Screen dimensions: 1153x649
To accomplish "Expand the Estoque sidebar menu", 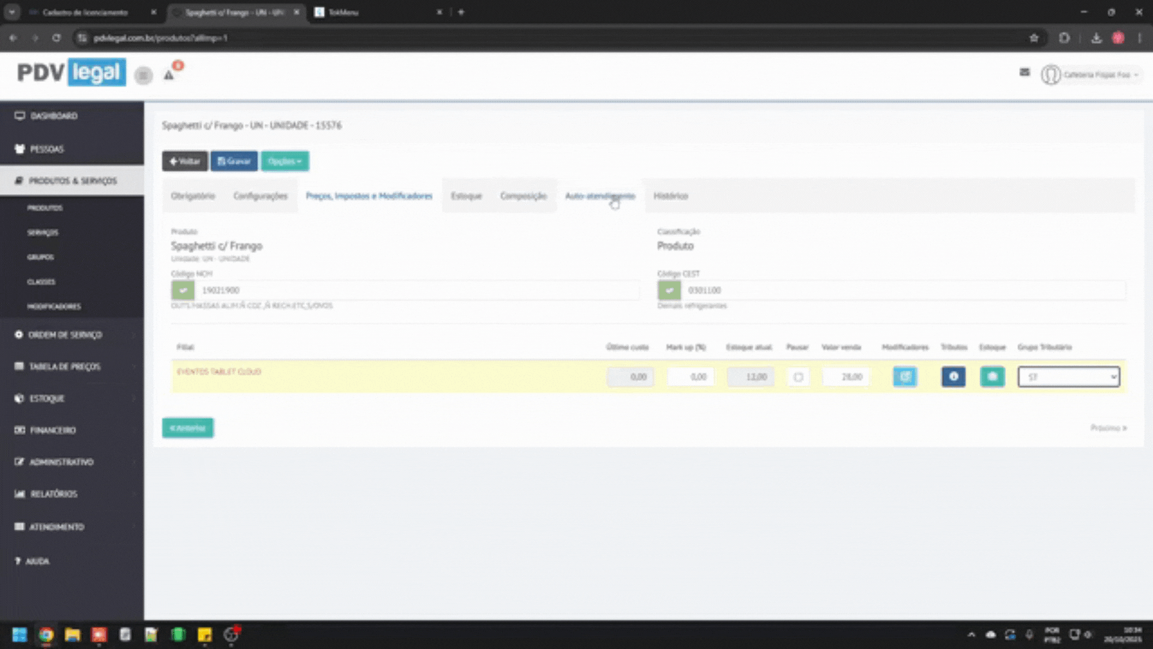I will (x=47, y=398).
